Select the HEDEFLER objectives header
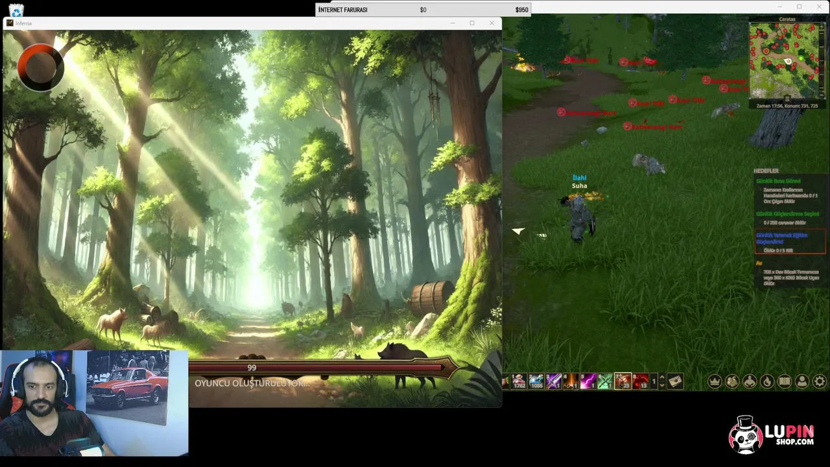 coord(766,171)
